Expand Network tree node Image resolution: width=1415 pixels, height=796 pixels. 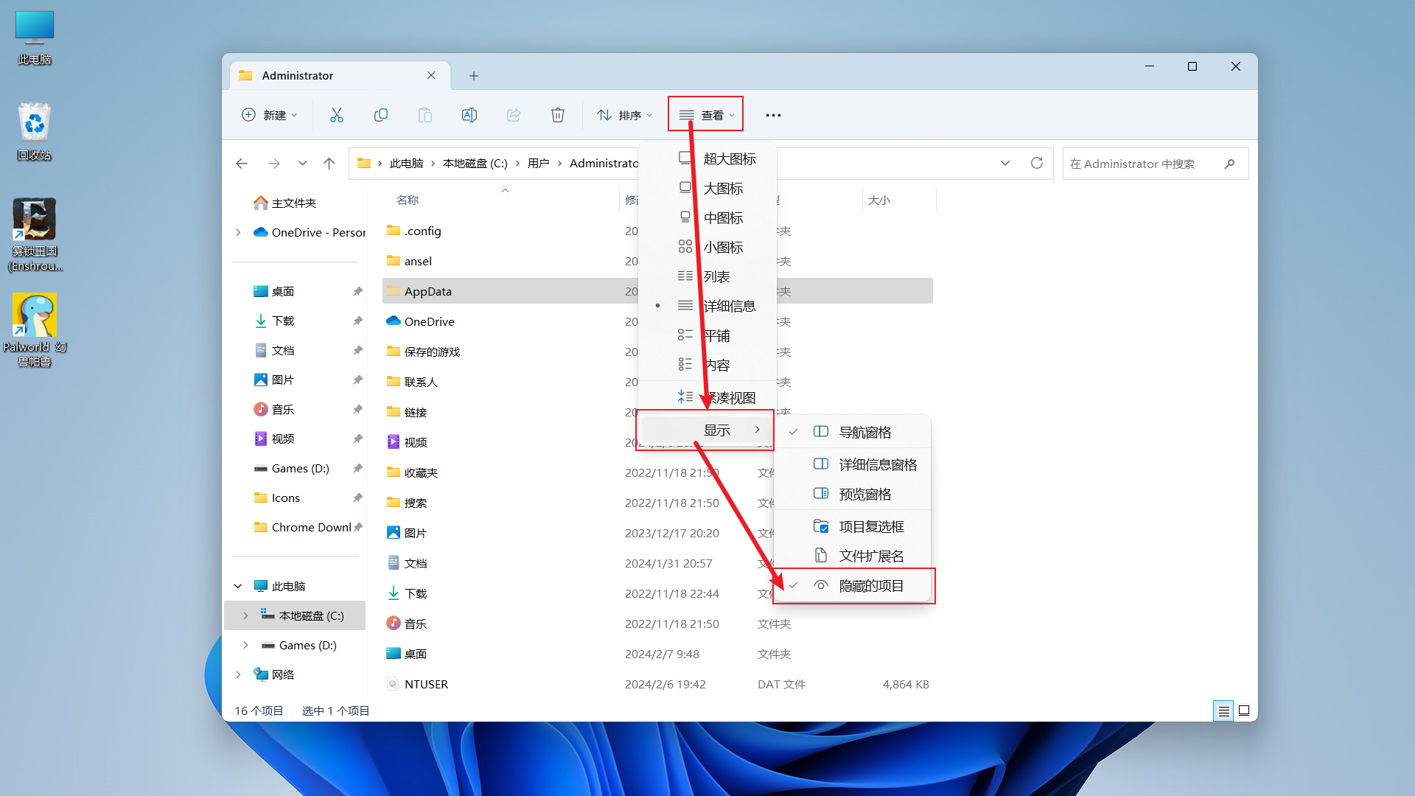[x=238, y=674]
